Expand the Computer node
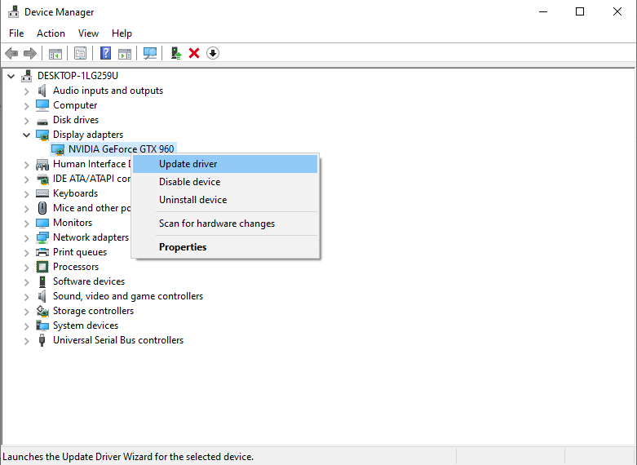Image resolution: width=637 pixels, height=465 pixels. [x=26, y=106]
